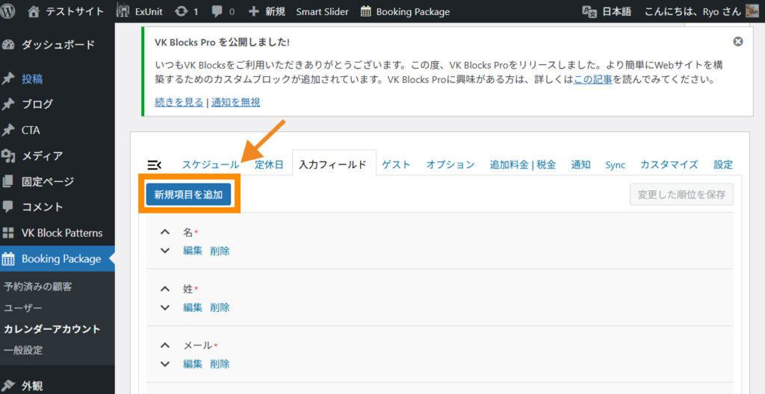Open Booking Package in the sidebar
The image size is (765, 394).
pos(61,259)
